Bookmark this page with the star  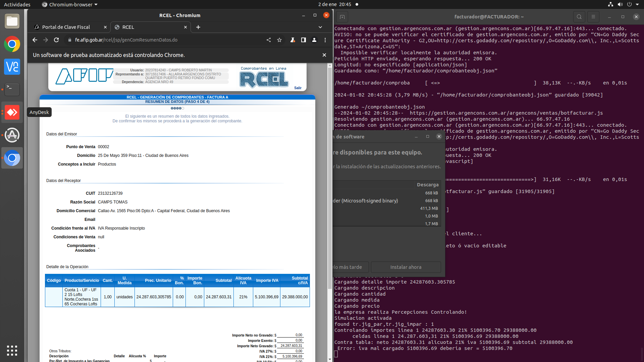point(279,40)
